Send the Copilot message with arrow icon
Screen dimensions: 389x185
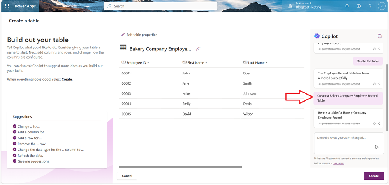[377, 147]
